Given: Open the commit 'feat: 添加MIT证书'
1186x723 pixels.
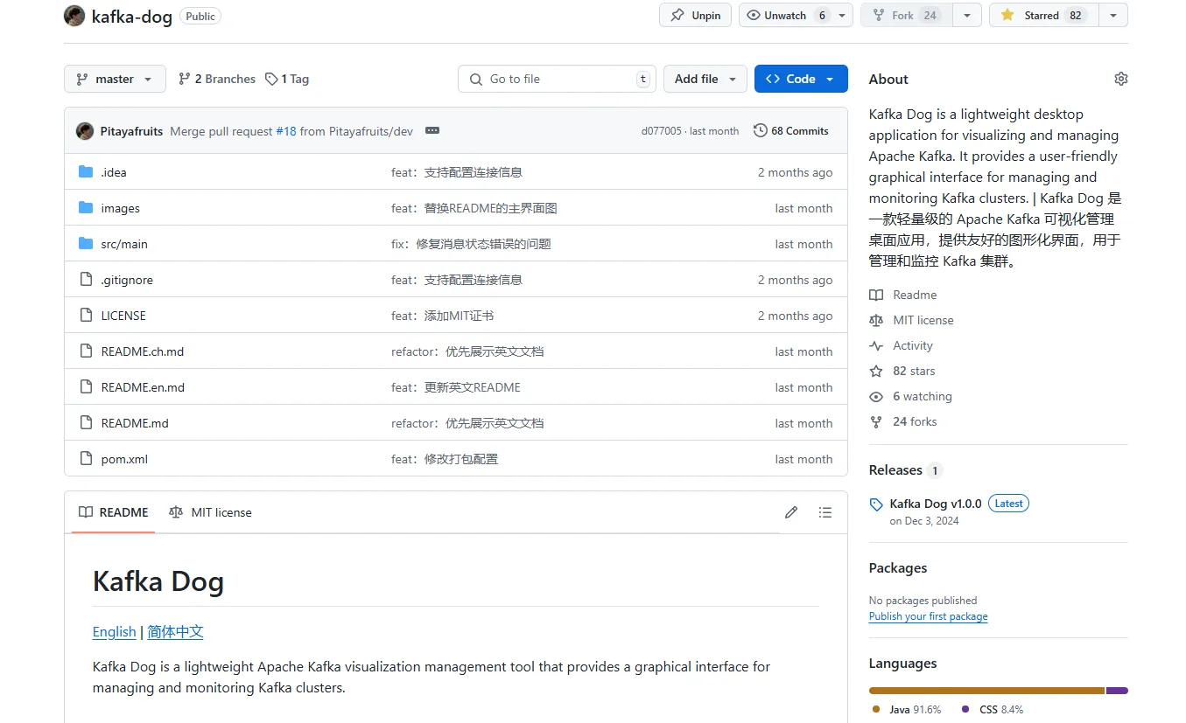Looking at the screenshot, I should [x=442, y=316].
